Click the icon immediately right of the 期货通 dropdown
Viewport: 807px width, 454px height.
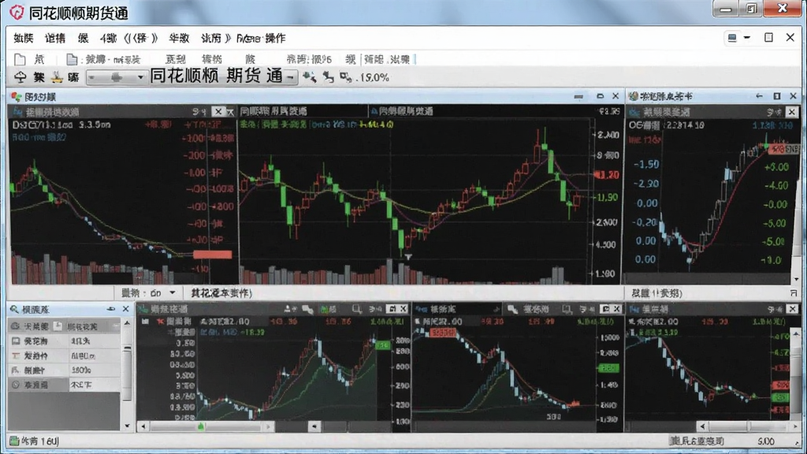[x=309, y=77]
